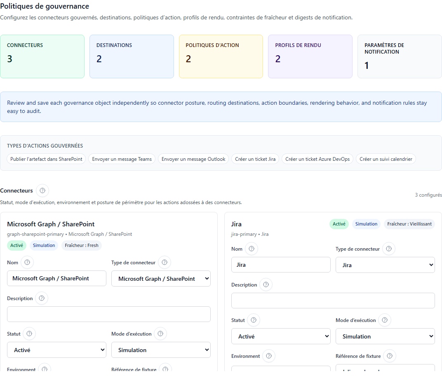Image resolution: width=442 pixels, height=376 pixels.
Task: Click help icon next to Connecteurs heading
Action: 42,191
